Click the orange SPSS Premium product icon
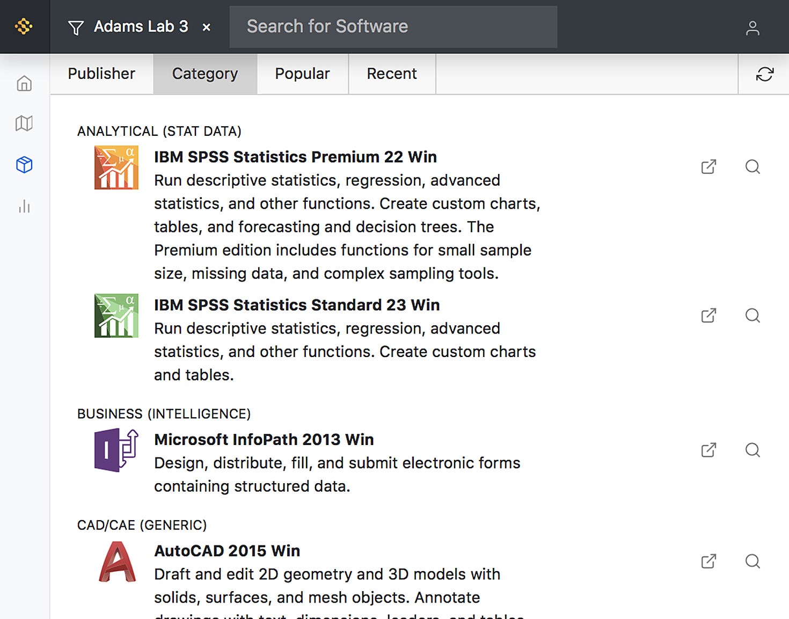This screenshot has width=789, height=619. [116, 168]
